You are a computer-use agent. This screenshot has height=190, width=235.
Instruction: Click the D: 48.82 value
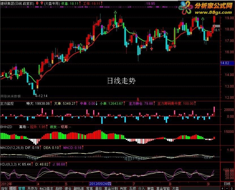point(43,164)
